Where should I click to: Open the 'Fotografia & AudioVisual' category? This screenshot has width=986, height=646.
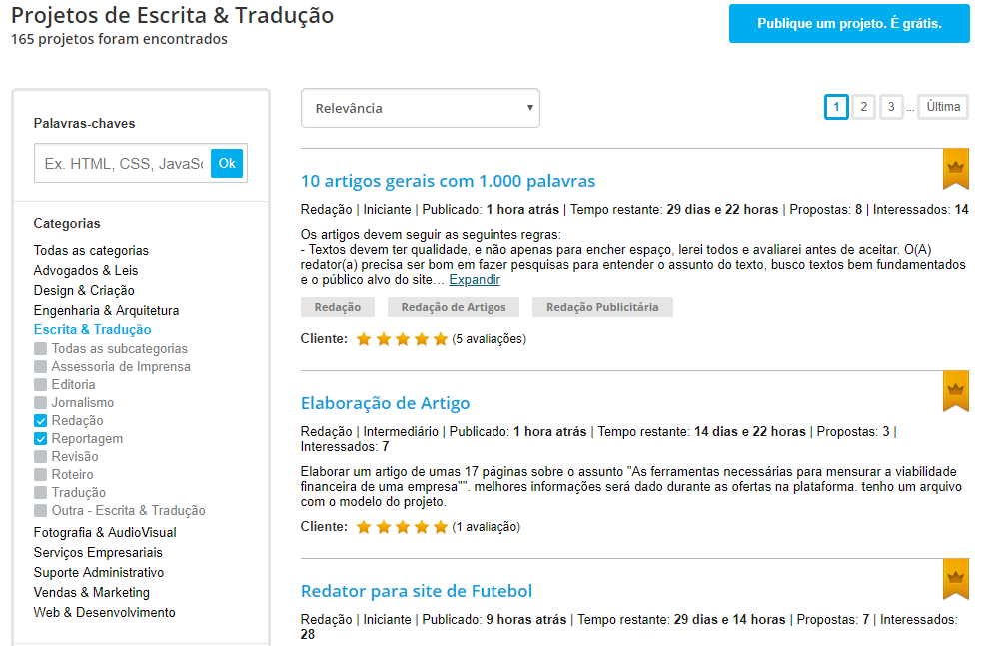(105, 533)
